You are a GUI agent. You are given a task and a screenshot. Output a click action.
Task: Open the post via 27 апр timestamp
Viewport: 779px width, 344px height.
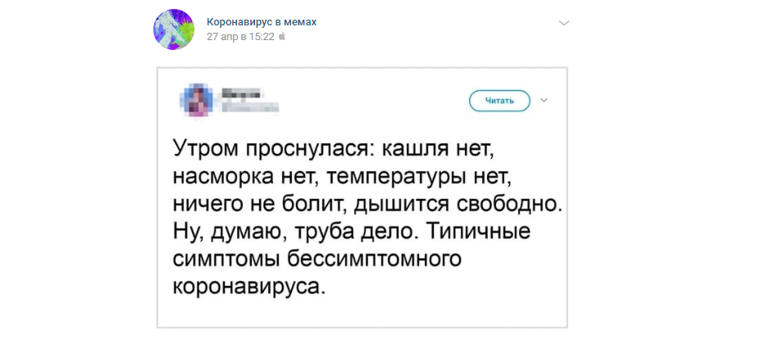click(x=240, y=37)
